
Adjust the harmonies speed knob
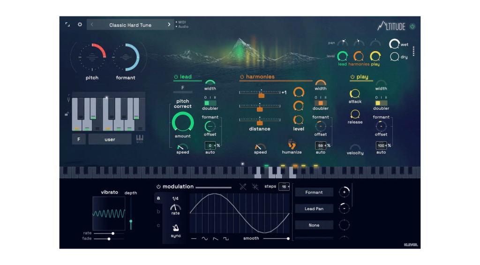[260, 147]
